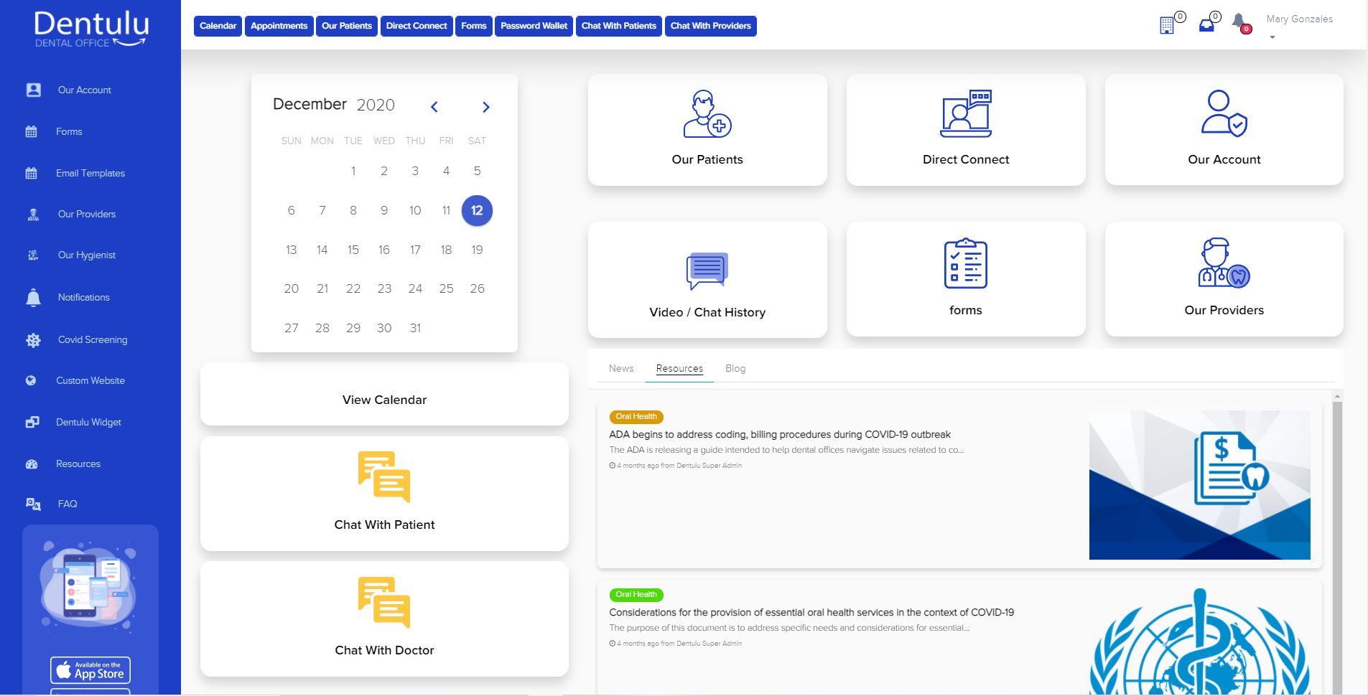1368x696 pixels.
Task: Click the Covid Screening gear icon
Action: point(33,340)
